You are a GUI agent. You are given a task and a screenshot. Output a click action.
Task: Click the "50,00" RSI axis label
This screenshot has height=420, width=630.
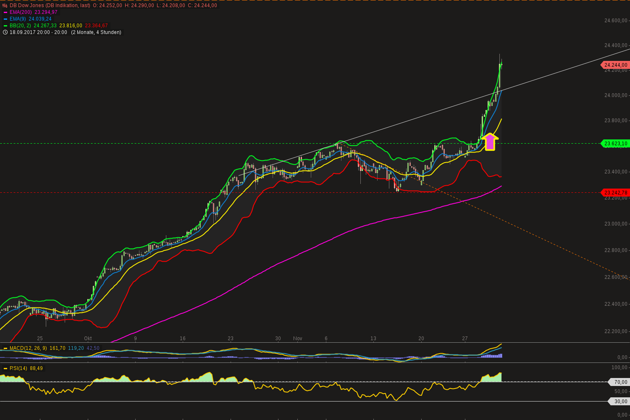point(621,391)
